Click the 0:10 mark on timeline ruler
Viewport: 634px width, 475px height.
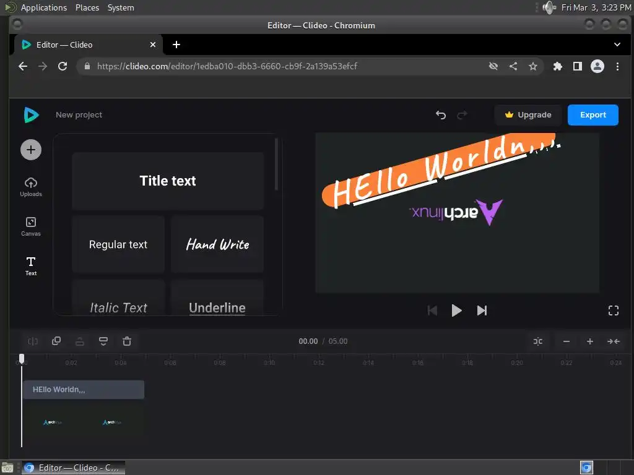point(269,362)
